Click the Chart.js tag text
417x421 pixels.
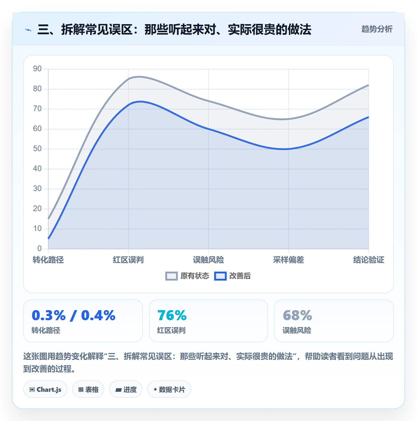point(49,390)
